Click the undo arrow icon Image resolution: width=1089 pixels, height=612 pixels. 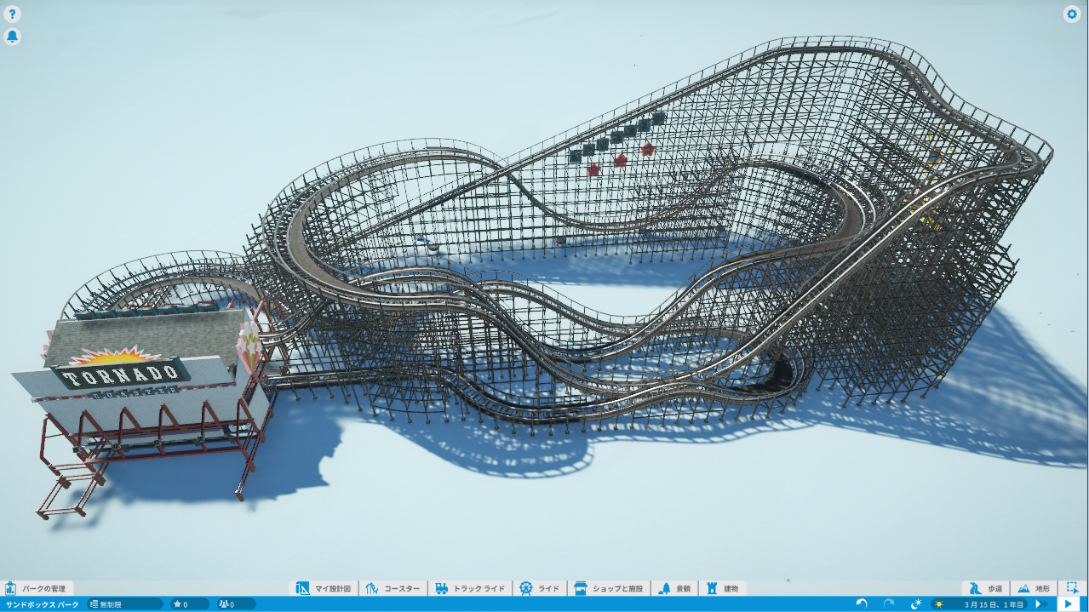coord(862,604)
